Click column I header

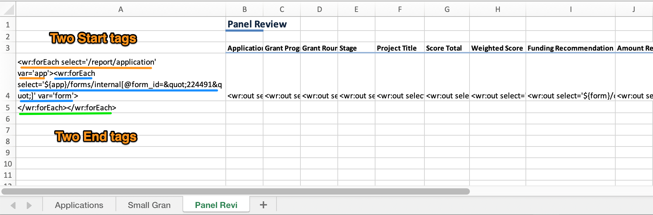[x=570, y=9]
